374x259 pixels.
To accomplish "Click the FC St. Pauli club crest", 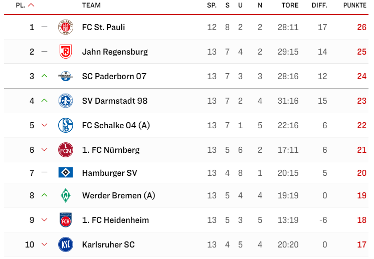I will click(x=66, y=27).
